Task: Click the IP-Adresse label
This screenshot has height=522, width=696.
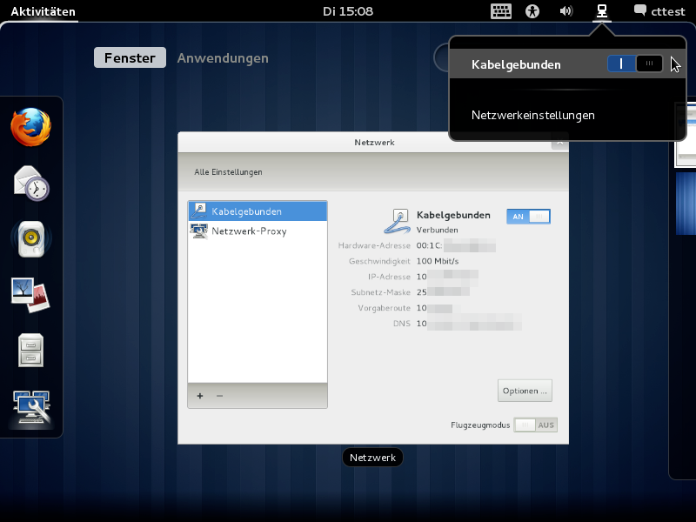Action: (389, 277)
